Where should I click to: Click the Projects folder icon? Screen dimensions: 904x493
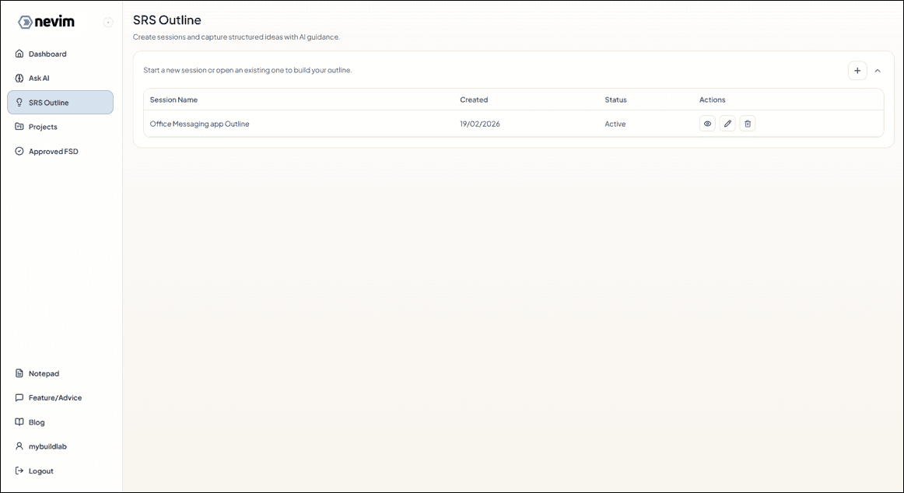click(x=20, y=127)
